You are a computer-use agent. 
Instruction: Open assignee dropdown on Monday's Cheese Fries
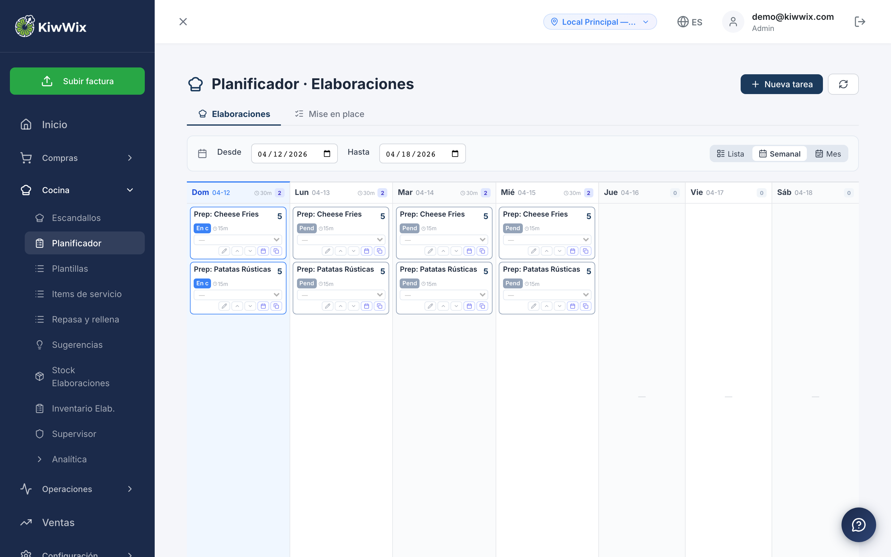[x=341, y=240]
